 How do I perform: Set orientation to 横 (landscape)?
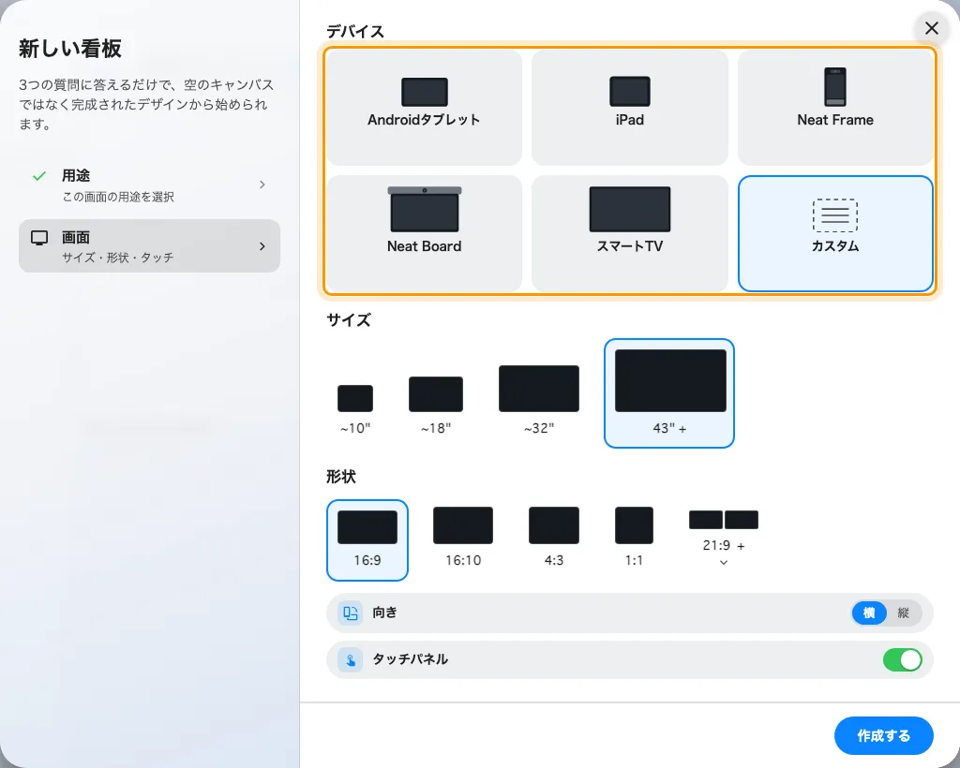pyautogui.click(x=869, y=613)
